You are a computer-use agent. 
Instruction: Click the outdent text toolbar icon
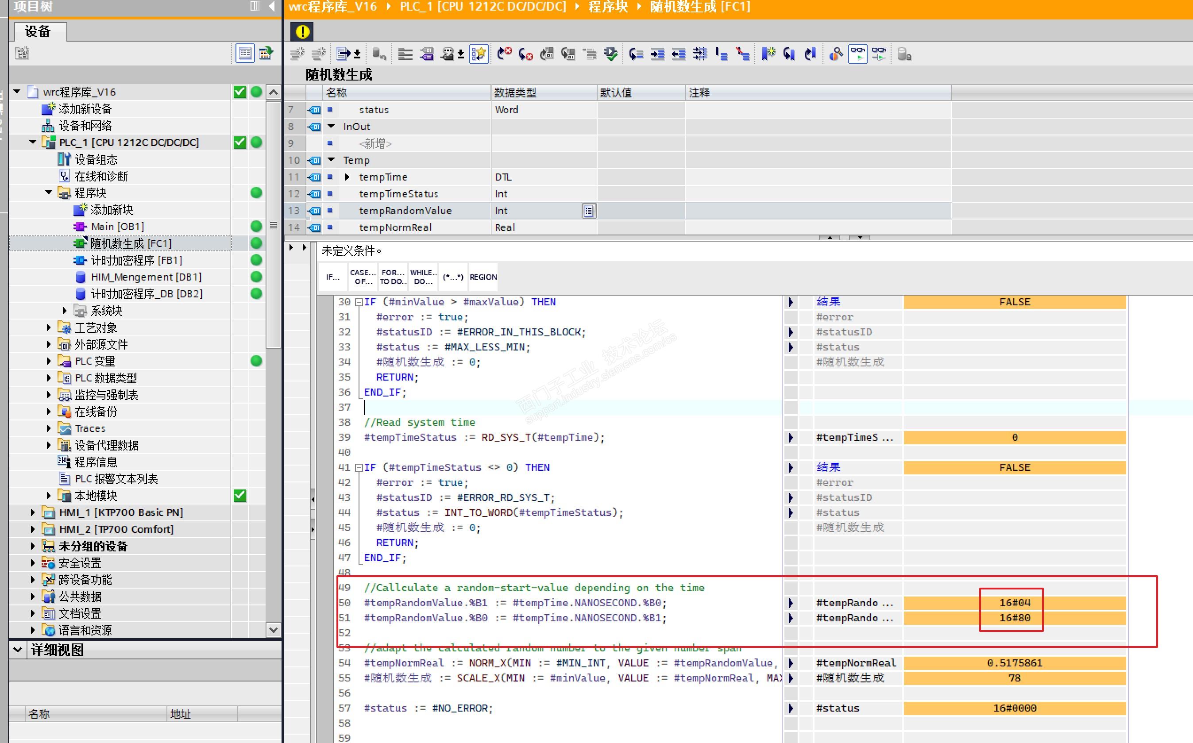678,54
